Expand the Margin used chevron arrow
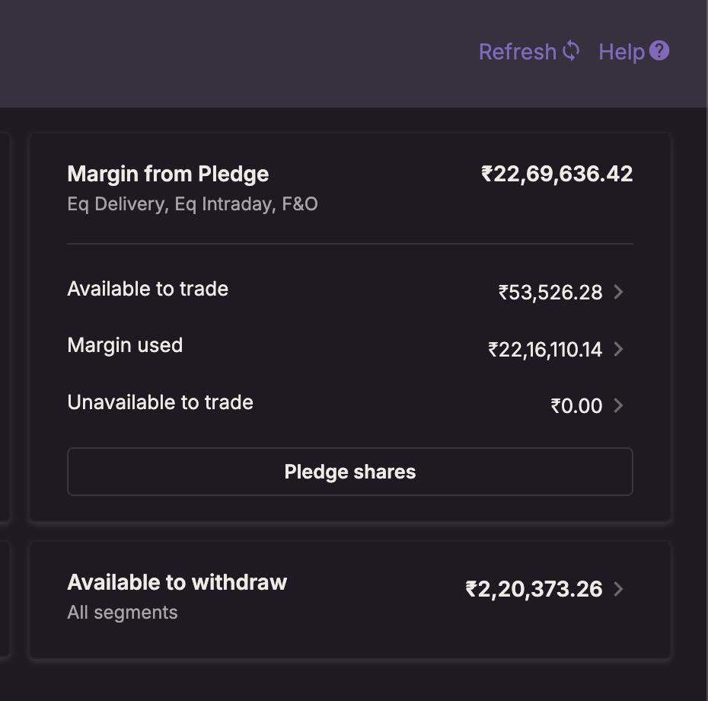The width and height of the screenshot is (708, 701). coord(618,349)
